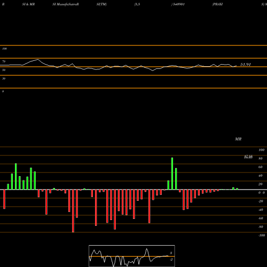This screenshot has height=267, width=267.
Task: Click the -20 label on the MR axis
Action: pos(261,201)
